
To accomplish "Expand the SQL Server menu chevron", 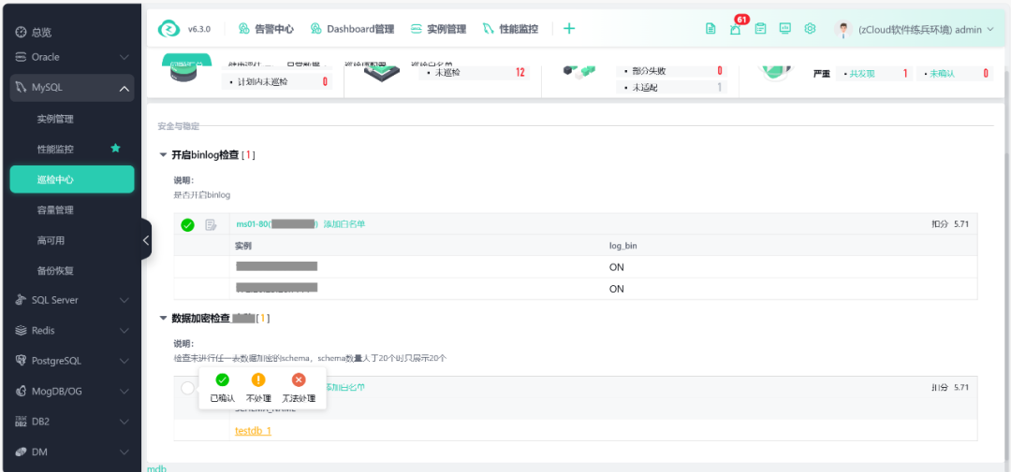I will 125,300.
